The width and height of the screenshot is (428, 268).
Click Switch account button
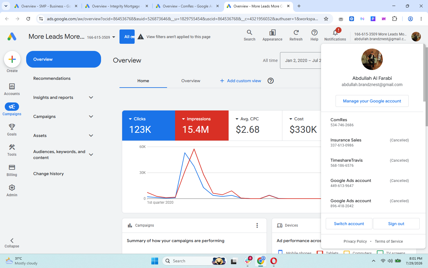(x=349, y=224)
